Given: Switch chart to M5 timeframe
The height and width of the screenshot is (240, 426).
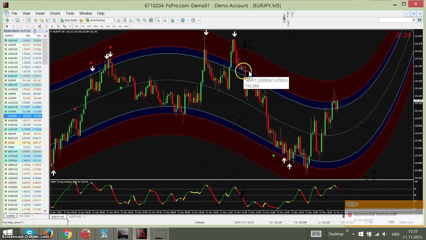Looking at the screenshot, I should coord(83,26).
